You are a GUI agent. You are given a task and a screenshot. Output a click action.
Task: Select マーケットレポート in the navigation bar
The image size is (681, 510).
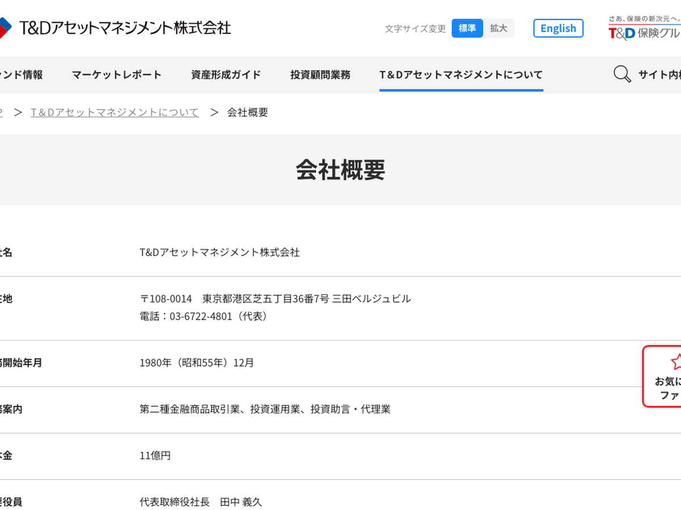point(116,74)
